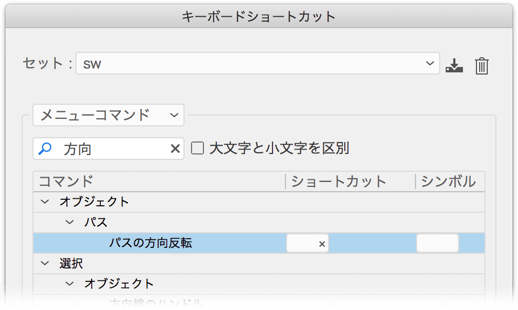The image size is (518, 310).
Task: Open the セット dropdown showing sw
Action: (258, 63)
